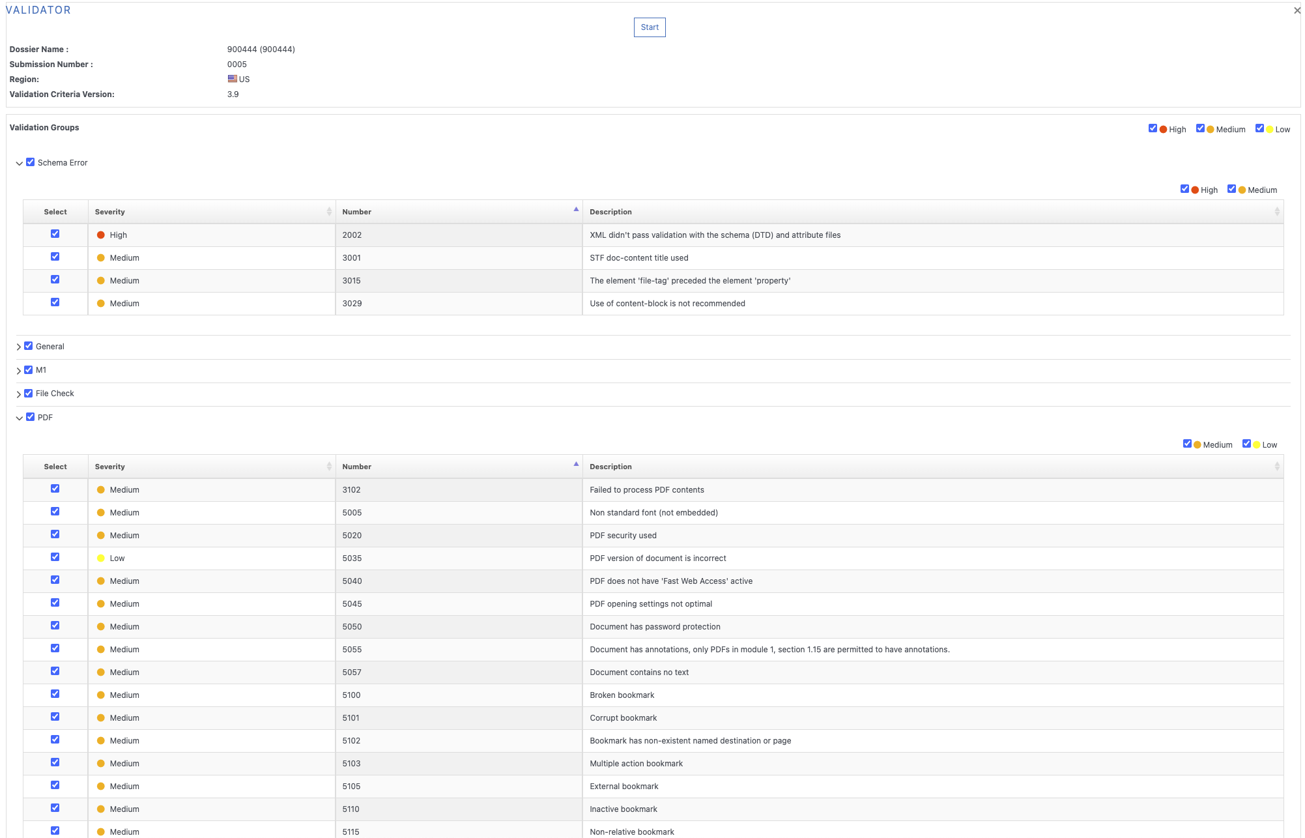The height and width of the screenshot is (838, 1305).
Task: Uncheck the global High severity filter
Action: coord(1153,128)
